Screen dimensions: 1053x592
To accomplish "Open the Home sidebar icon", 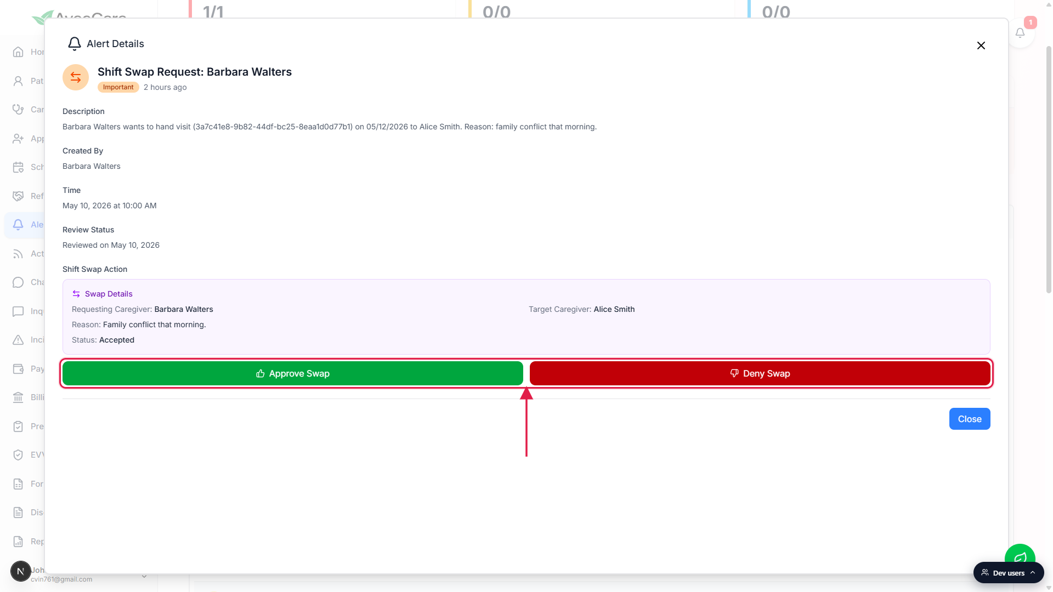I will tap(18, 52).
